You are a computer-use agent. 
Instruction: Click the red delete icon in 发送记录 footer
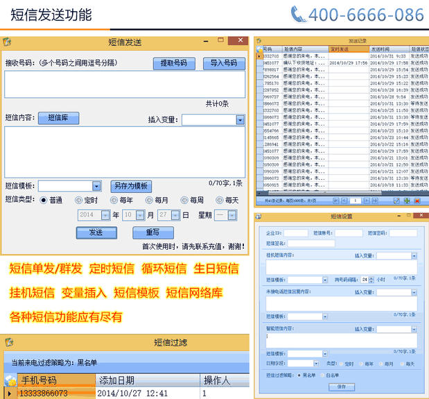pyautogui.click(x=417, y=201)
